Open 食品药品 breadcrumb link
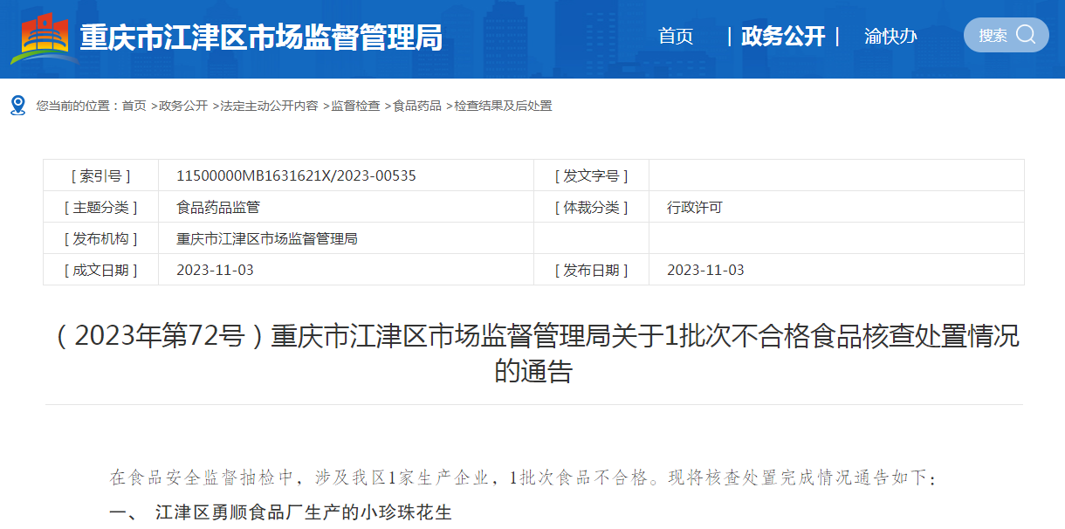 (x=417, y=106)
